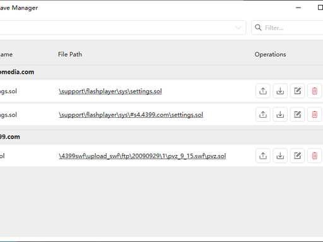Select the 99.com group heading
The image size is (323, 242).
(x=10, y=137)
